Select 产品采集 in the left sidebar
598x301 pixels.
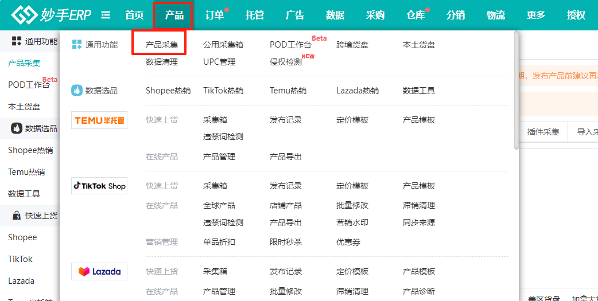(x=24, y=63)
